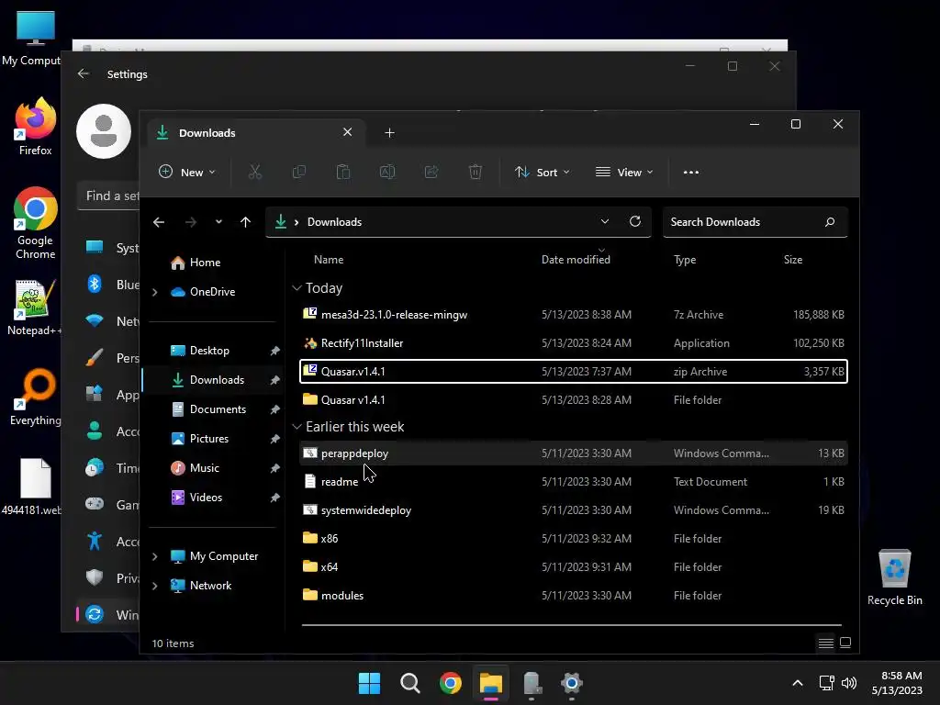Collapse the Today group

click(297, 287)
